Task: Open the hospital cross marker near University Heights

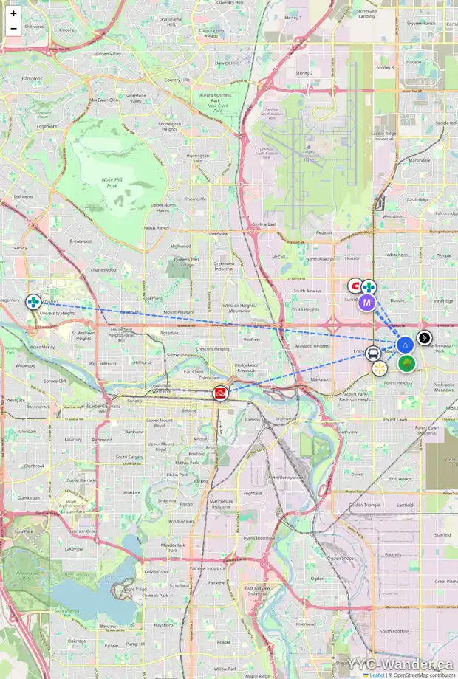Action: coord(33,302)
